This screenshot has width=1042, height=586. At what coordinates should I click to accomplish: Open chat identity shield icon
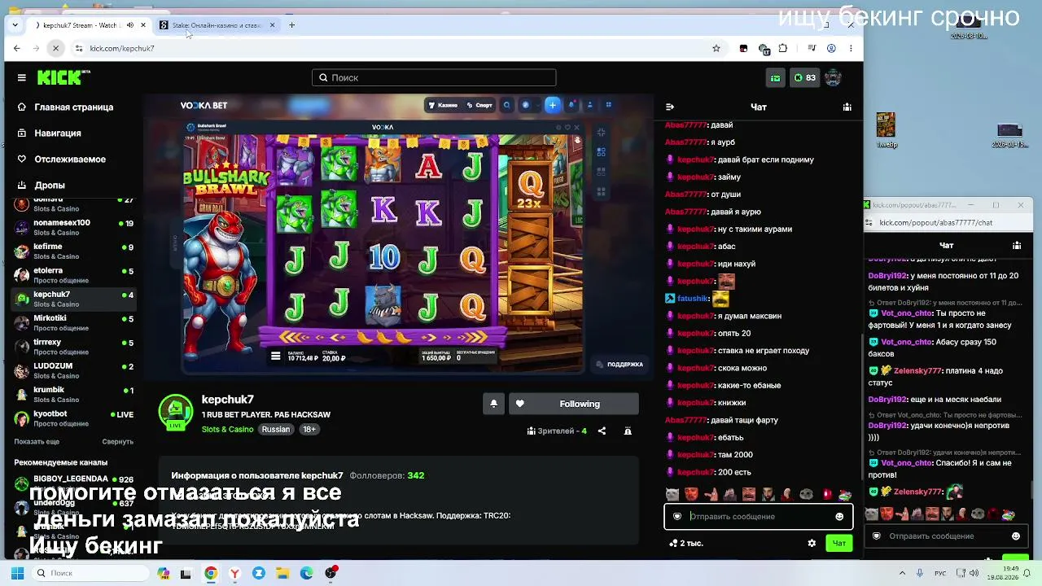tap(677, 516)
